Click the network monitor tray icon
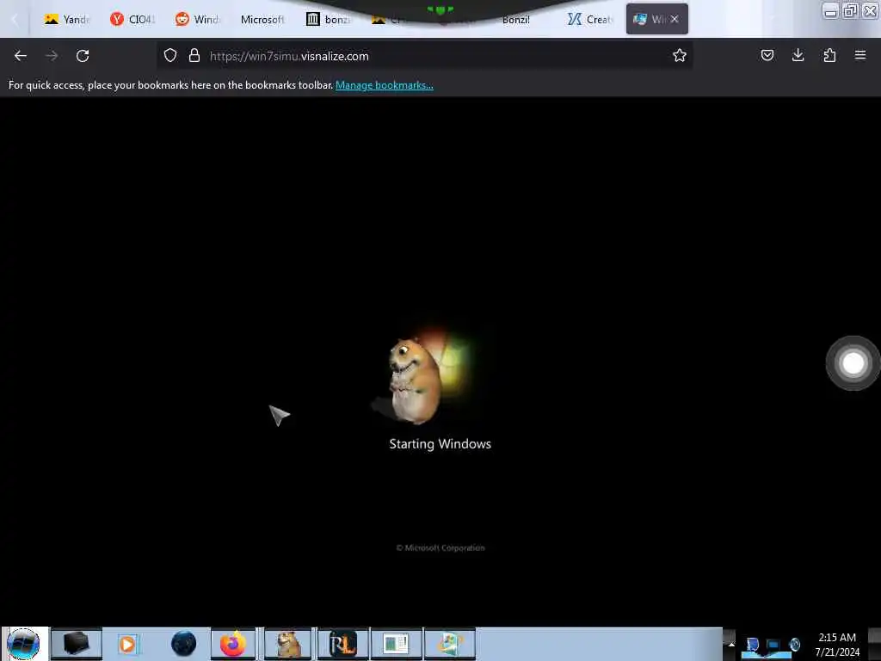 point(773,645)
